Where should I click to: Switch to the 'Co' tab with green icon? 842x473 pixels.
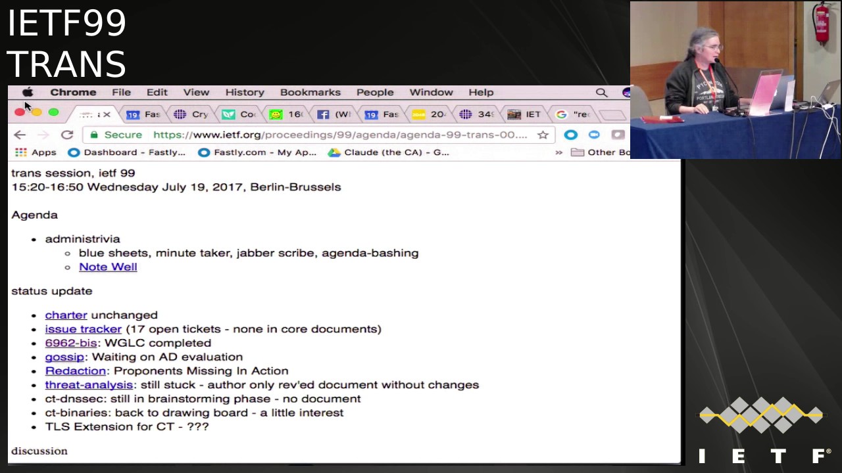239,114
